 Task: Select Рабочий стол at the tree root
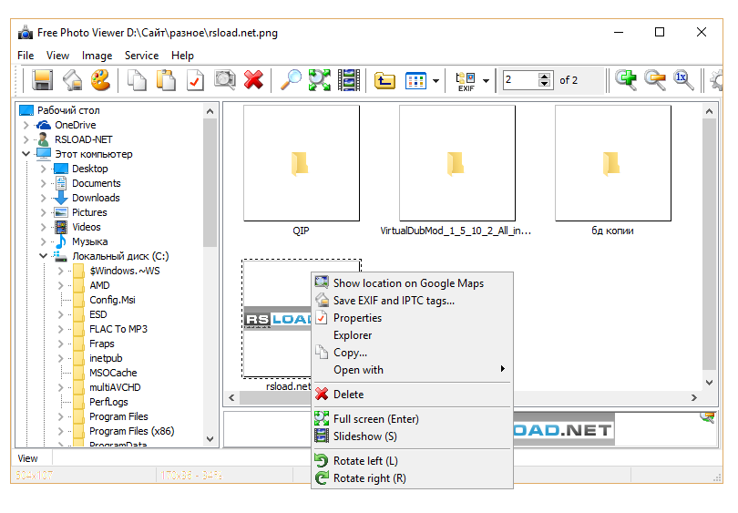point(68,110)
